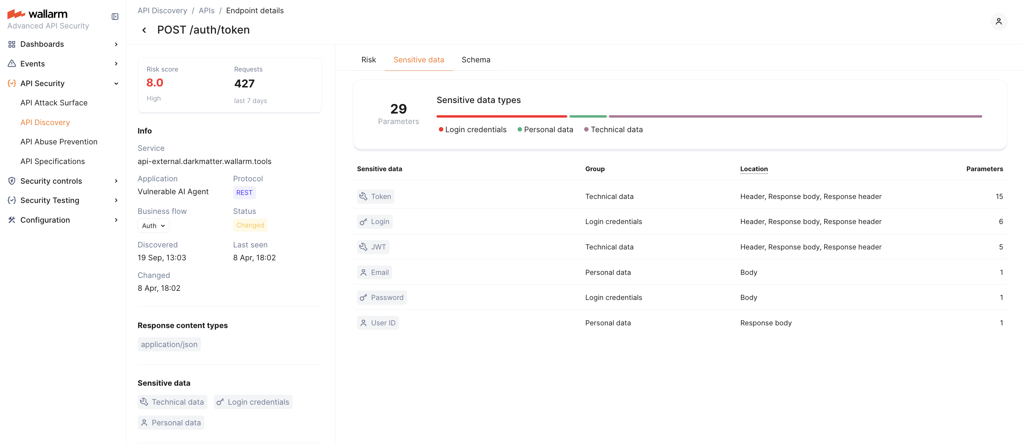Click the Events warning triangle icon
Screen dimensions: 1023x444
[x=12, y=63]
